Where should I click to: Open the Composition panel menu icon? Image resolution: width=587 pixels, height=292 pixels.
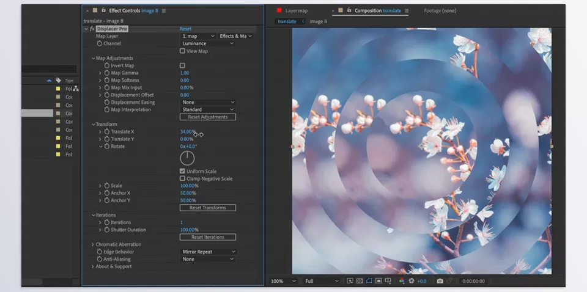coord(407,11)
